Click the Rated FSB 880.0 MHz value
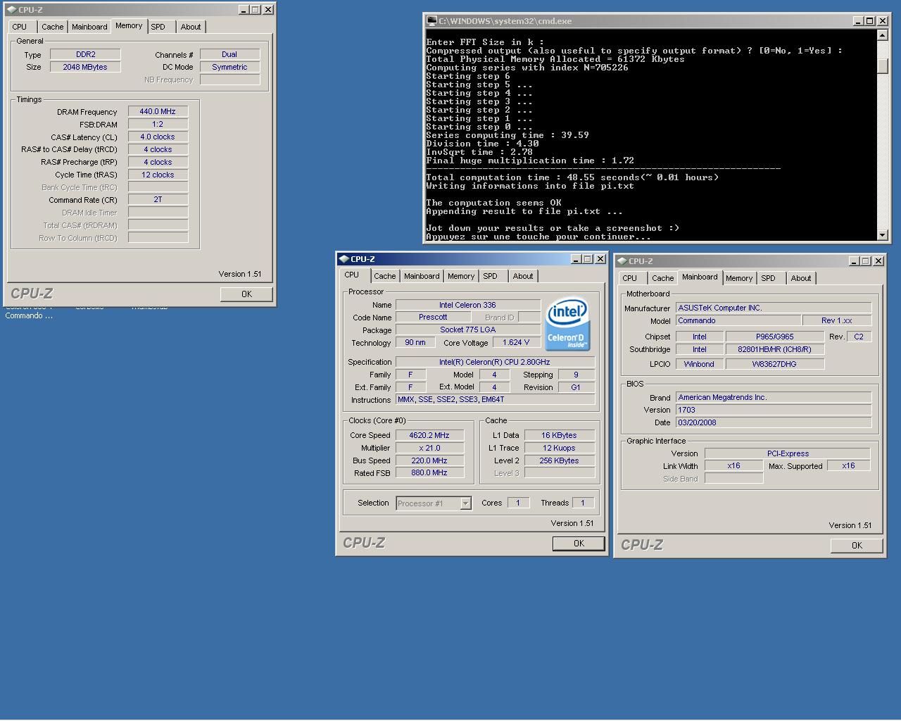The width and height of the screenshot is (901, 721). pos(429,473)
